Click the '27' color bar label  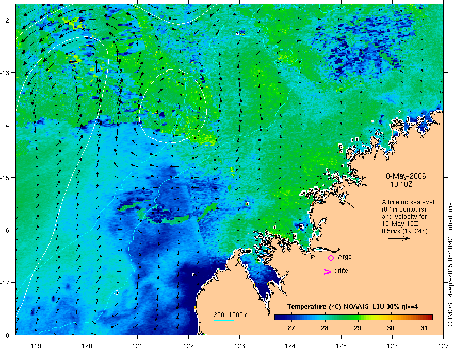point(291,328)
